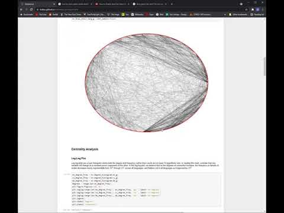Screen dimensions: 284x213
Task: Click inside the log-log plotting code cell
Action: point(146,190)
